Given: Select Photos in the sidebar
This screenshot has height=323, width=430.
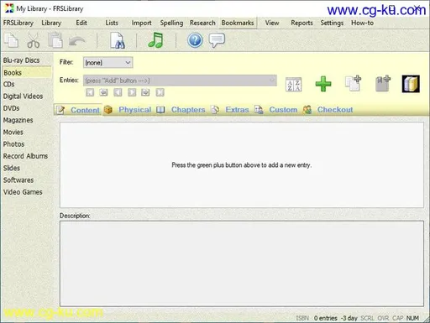Looking at the screenshot, I should coord(13,144).
